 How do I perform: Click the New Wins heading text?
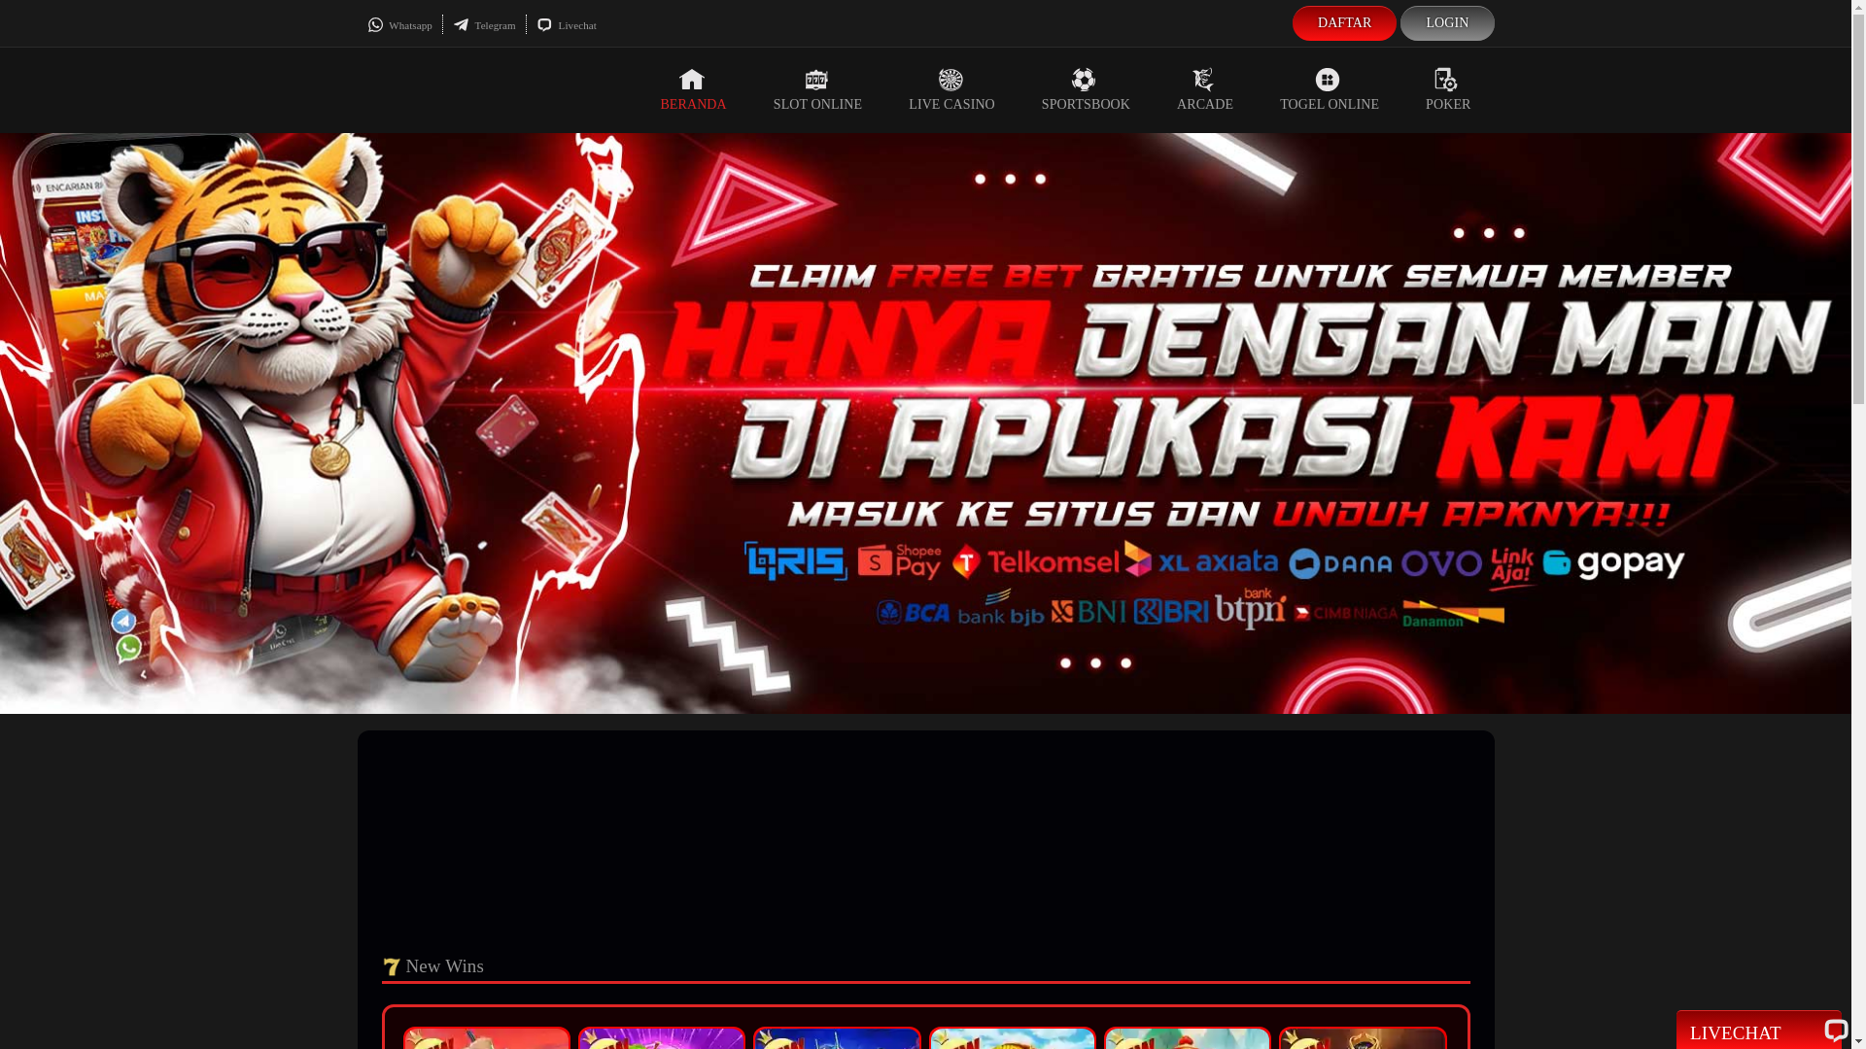[x=444, y=966]
